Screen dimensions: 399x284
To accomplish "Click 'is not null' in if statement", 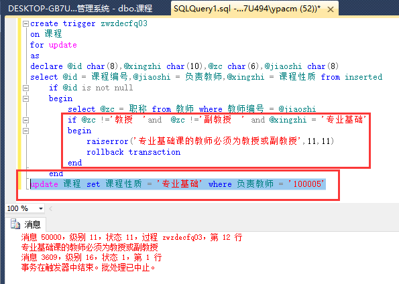I will (107, 88).
